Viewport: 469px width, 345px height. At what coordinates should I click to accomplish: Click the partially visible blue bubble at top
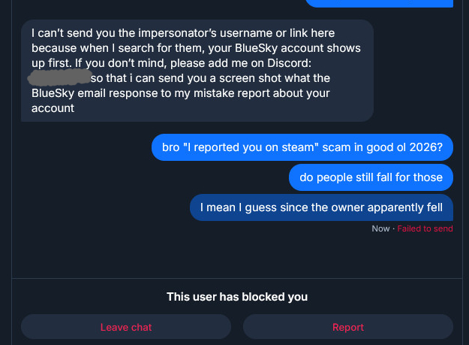tap(380, 3)
